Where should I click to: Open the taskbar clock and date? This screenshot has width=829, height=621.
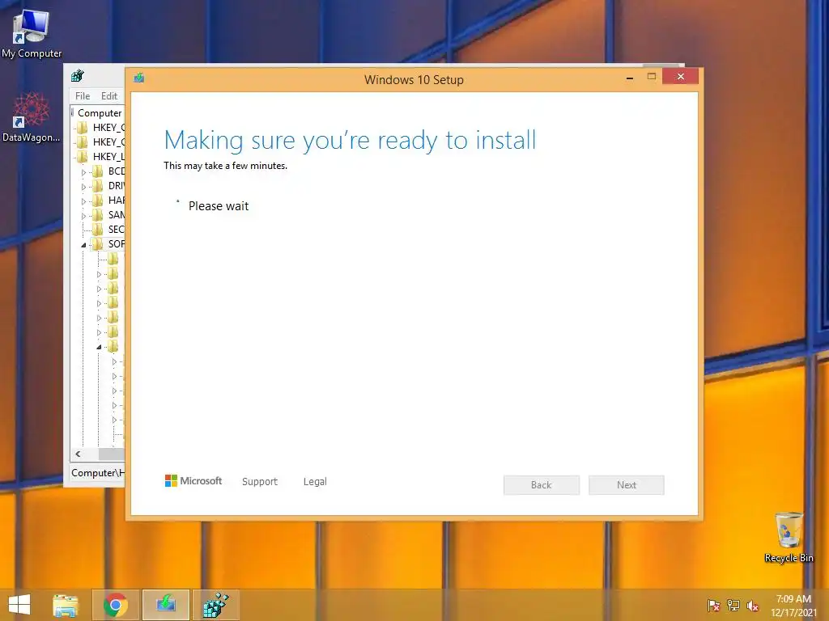tap(793, 606)
